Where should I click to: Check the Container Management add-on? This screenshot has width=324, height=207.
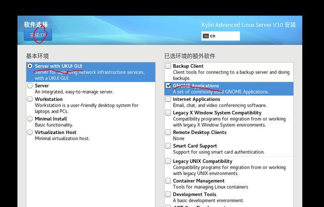[x=168, y=181]
